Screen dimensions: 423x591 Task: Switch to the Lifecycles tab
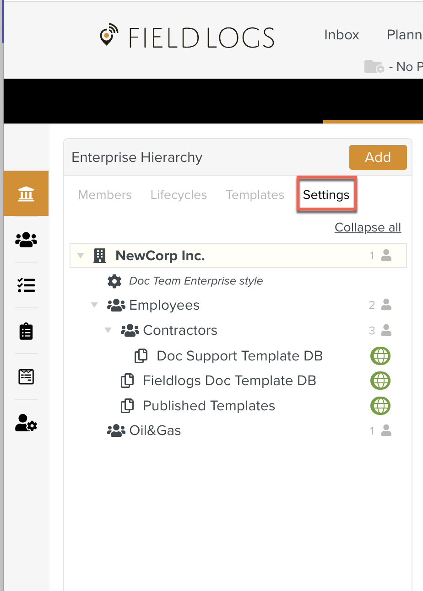point(179,195)
